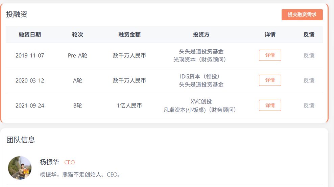Click the 杨振华 team member name

point(49,162)
